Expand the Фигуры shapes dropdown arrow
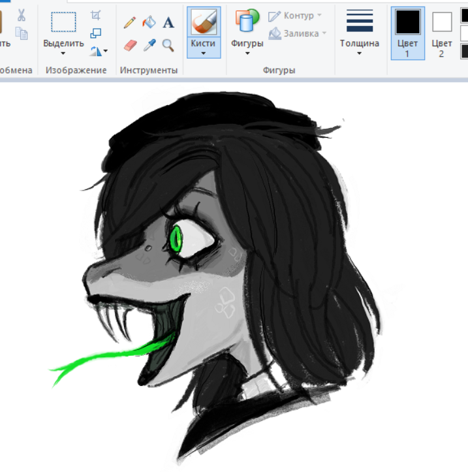The width and height of the screenshot is (468, 472). 247,54
